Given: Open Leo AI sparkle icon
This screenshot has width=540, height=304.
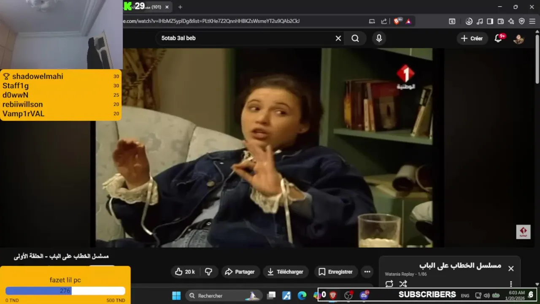Looking at the screenshot, I should [x=511, y=21].
